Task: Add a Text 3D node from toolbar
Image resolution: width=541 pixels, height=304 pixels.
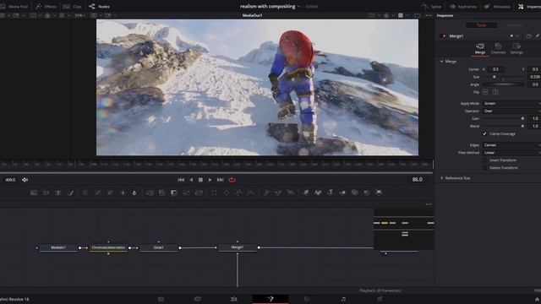Action: [331, 193]
